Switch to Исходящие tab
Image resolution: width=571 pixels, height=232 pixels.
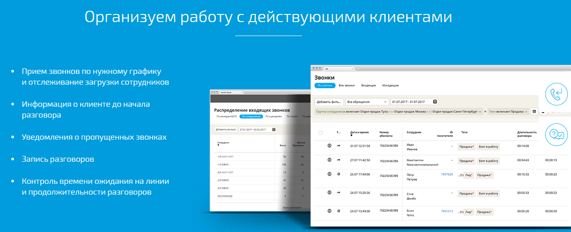point(390,85)
